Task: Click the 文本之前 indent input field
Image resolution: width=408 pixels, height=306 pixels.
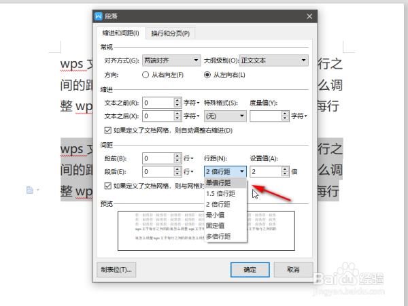Action: [x=158, y=103]
